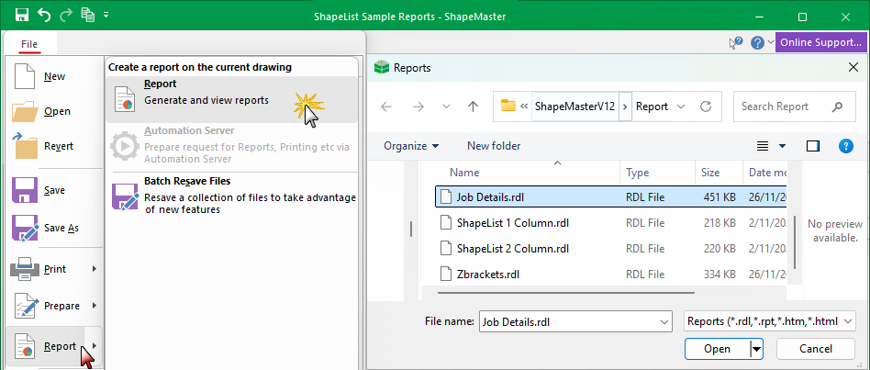Click the New document icon
The image size is (870, 370).
pyautogui.click(x=28, y=76)
